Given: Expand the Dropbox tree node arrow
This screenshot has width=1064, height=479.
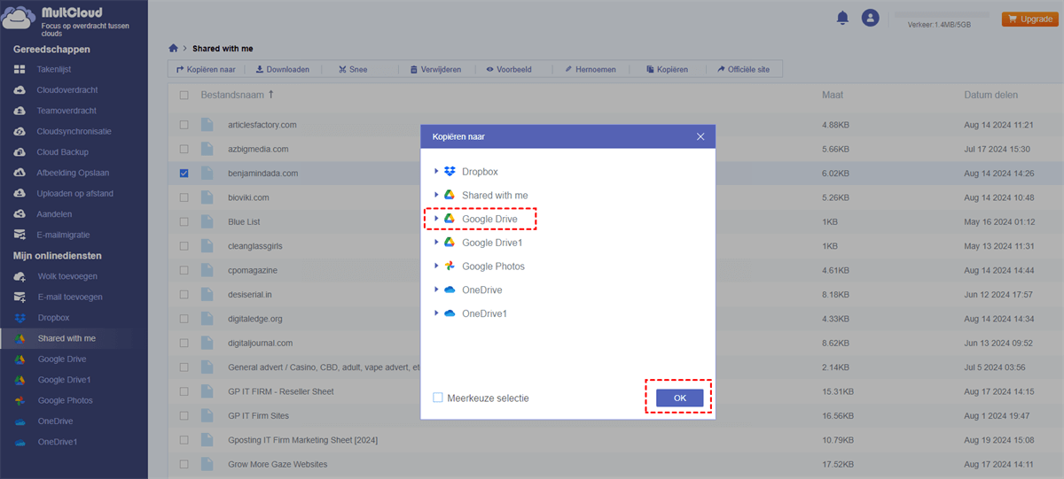Looking at the screenshot, I should coord(435,171).
